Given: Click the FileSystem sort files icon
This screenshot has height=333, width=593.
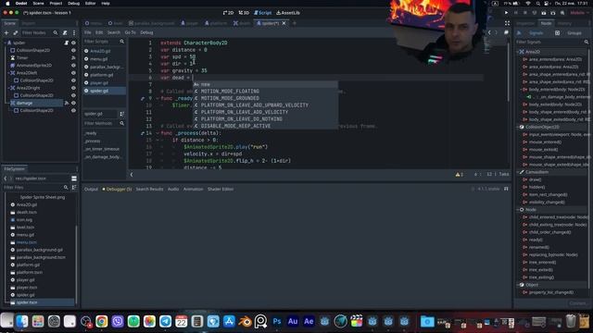Looking at the screenshot, I should [x=74, y=187].
